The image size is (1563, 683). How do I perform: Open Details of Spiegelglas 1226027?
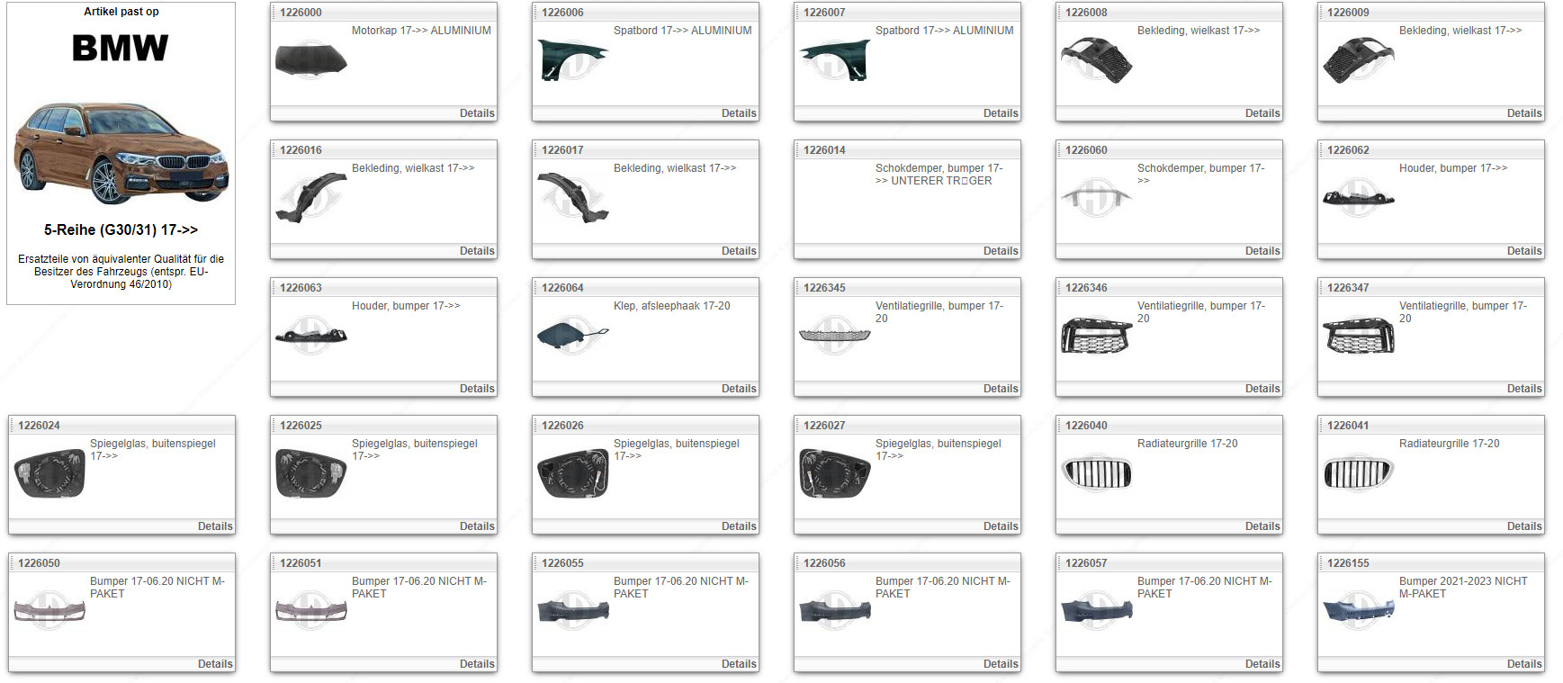[x=1001, y=526]
